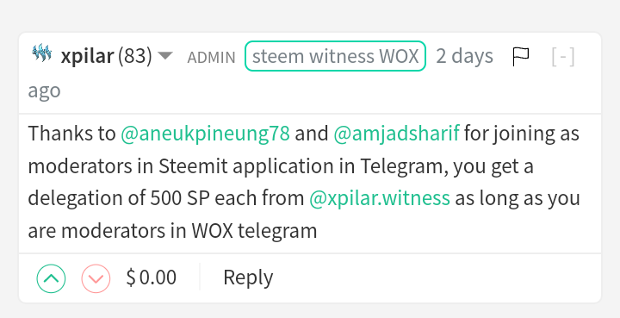Open the dropdown caret next to xpilar (83)

pos(165,56)
